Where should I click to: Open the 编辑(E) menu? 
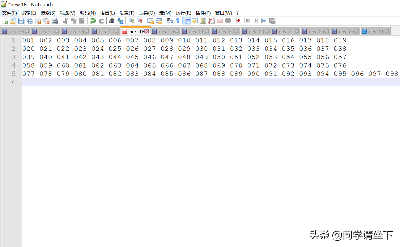[29, 13]
